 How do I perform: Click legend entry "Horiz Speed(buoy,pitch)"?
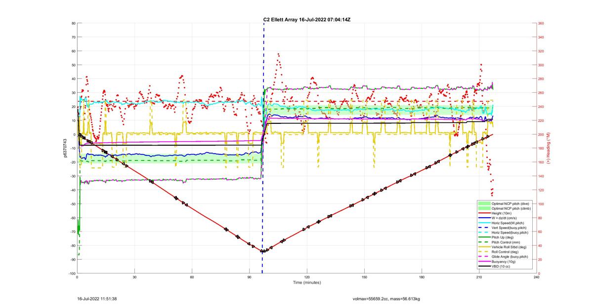coord(510,233)
